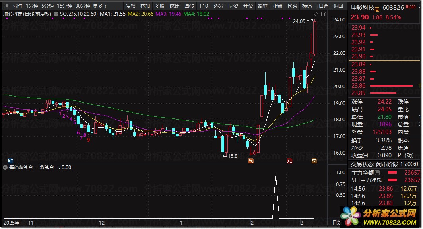Viewport: 423px width, 229px height.
Task: Add stock with +自选 button
Action: click(322, 6)
